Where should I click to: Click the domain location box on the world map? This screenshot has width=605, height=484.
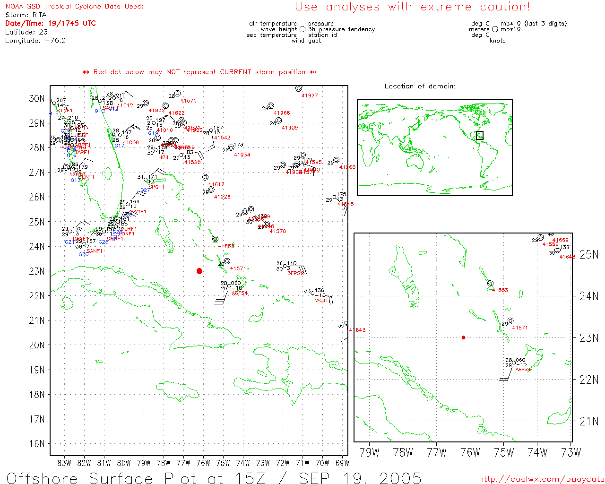click(480, 135)
